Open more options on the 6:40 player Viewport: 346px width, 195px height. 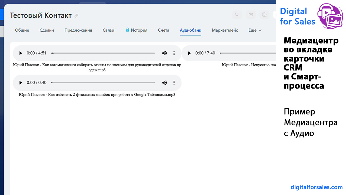pyautogui.click(x=174, y=83)
